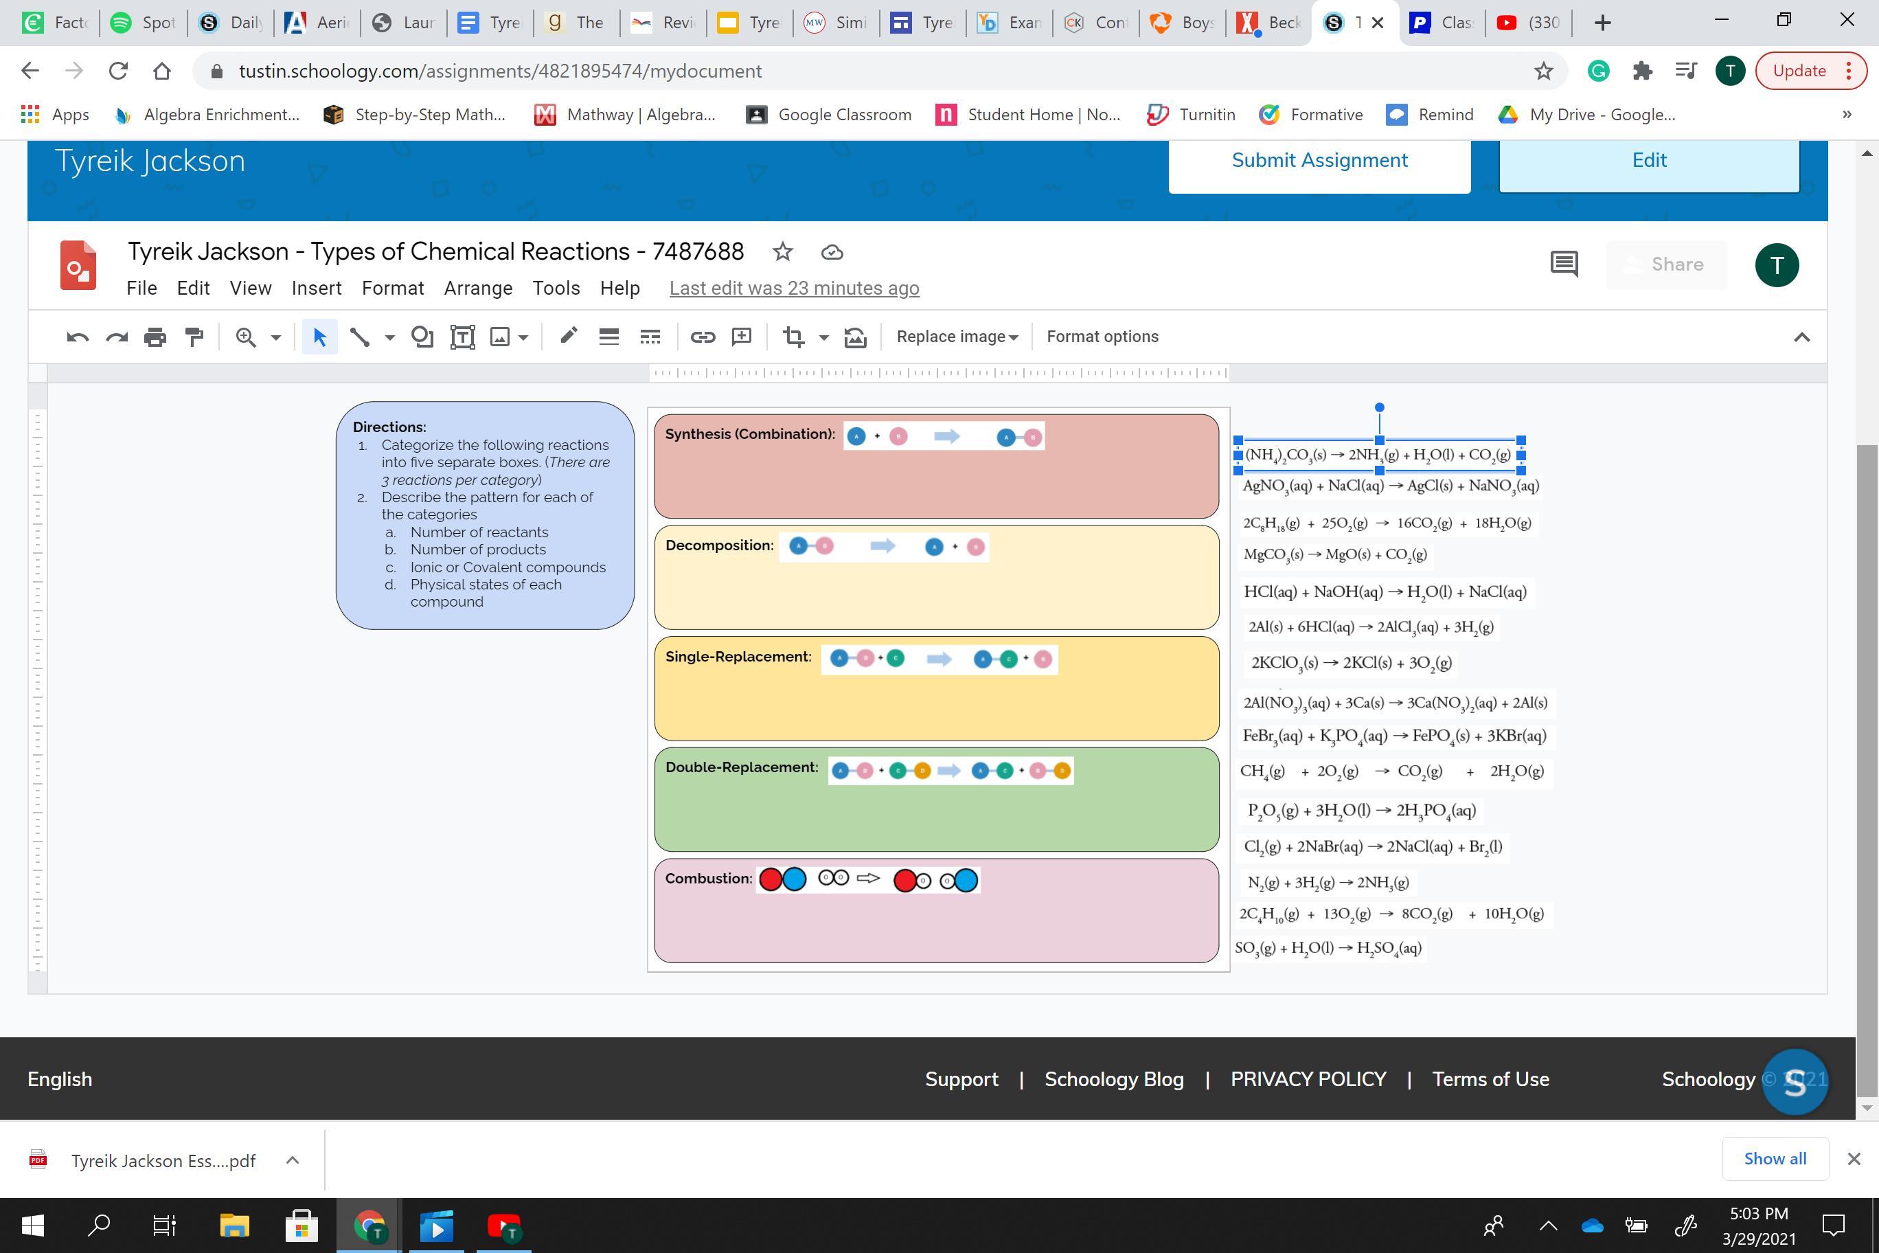Open the Replace image dropdown
Viewport: 1879px width, 1253px height.
point(956,337)
